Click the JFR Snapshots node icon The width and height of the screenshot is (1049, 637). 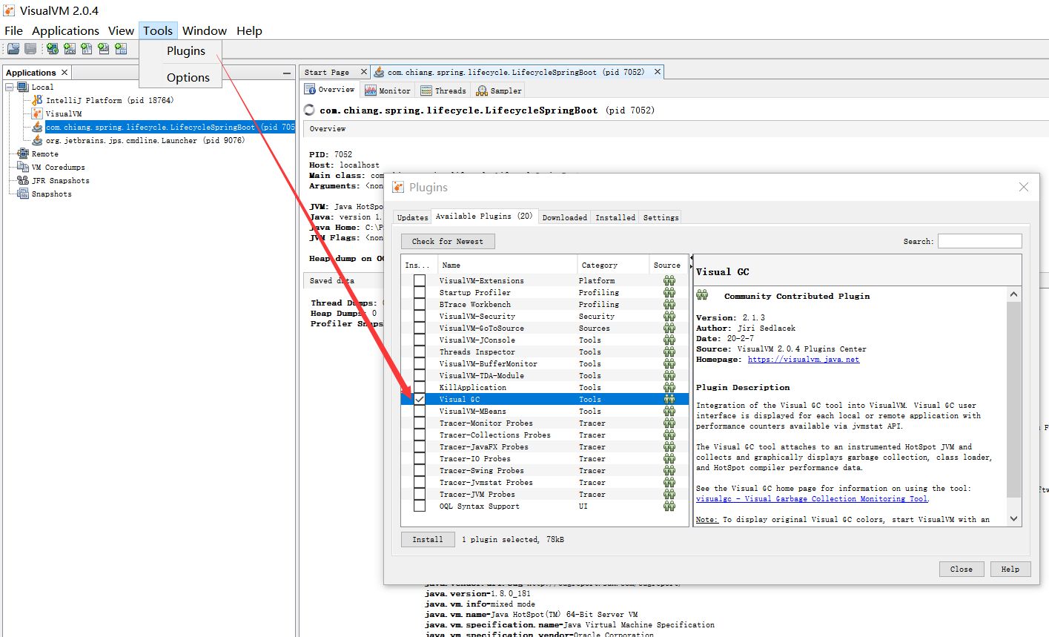coord(23,180)
